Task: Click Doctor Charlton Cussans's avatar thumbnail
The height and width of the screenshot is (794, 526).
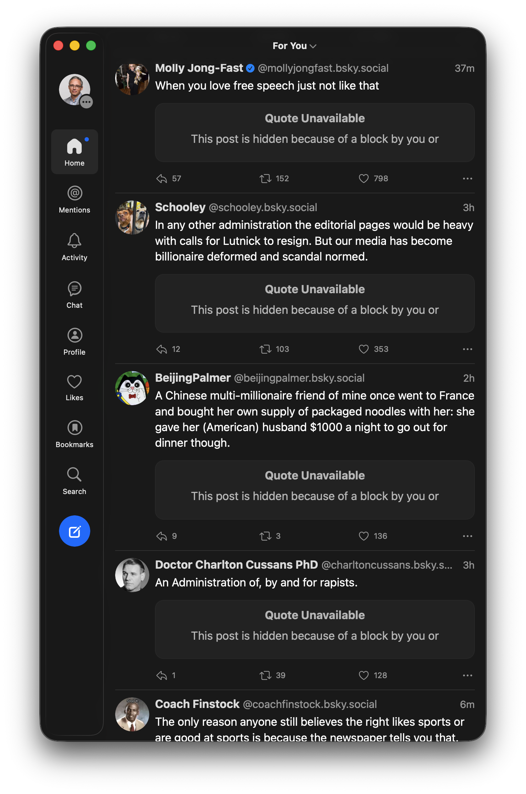Action: (x=132, y=575)
